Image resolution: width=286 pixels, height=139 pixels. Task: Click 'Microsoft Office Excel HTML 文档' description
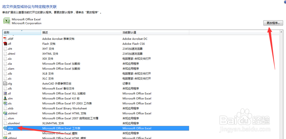[x=64, y=113]
